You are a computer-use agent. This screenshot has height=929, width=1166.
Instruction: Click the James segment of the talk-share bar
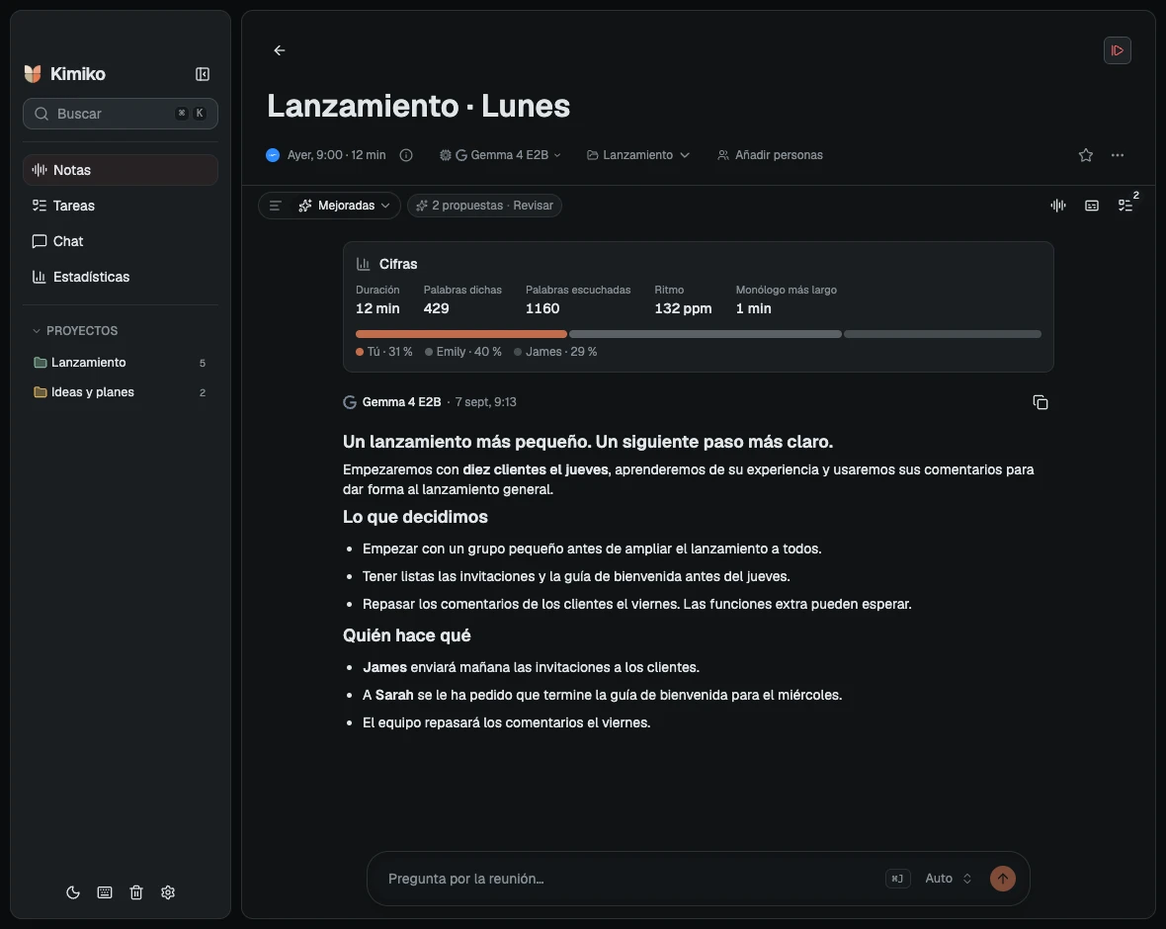coord(942,334)
